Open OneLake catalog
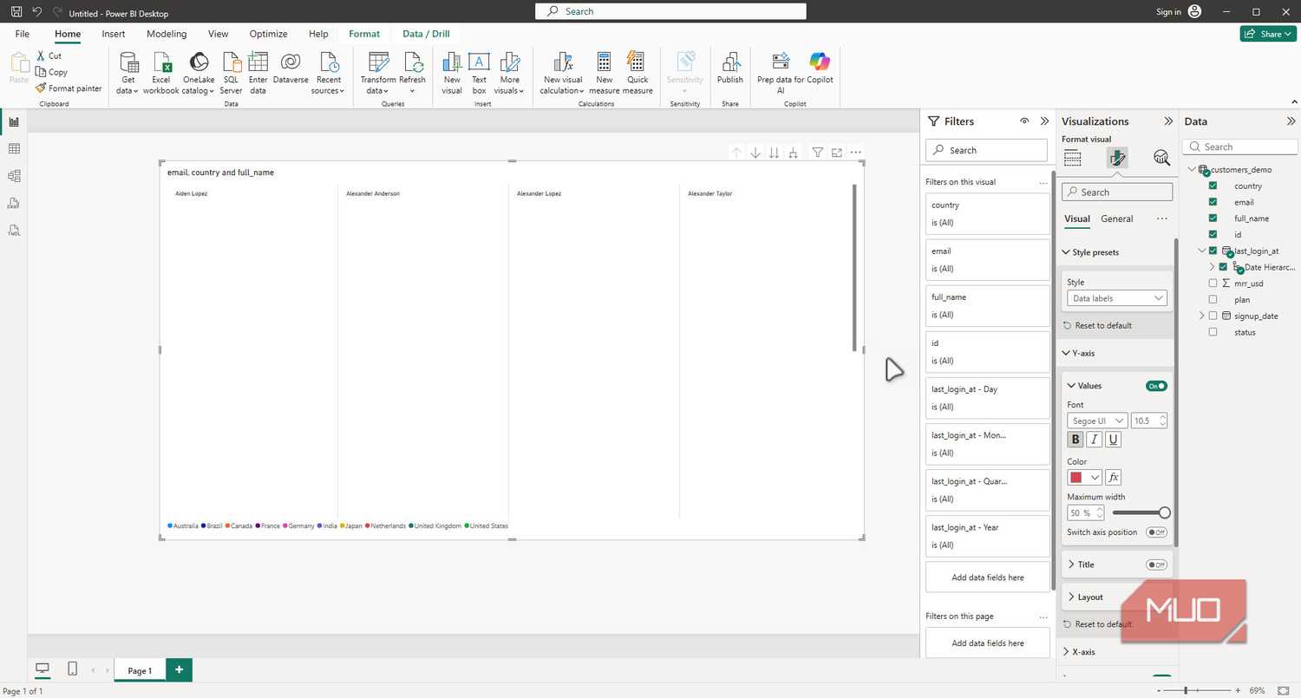Viewport: 1301px width, 698px height. (x=199, y=73)
